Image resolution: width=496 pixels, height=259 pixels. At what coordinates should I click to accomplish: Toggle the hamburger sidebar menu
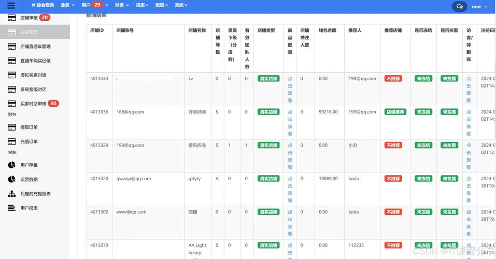click(x=11, y=5)
